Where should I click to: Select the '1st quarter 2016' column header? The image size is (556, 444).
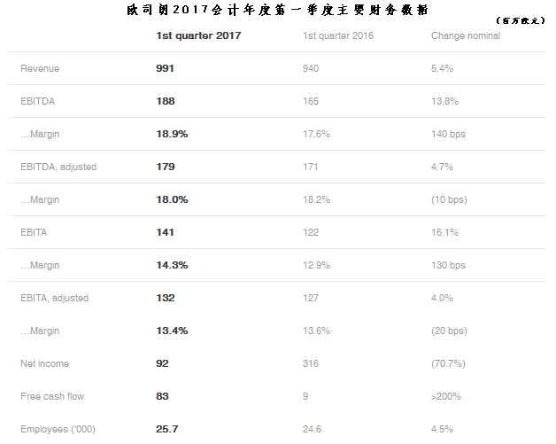[336, 36]
